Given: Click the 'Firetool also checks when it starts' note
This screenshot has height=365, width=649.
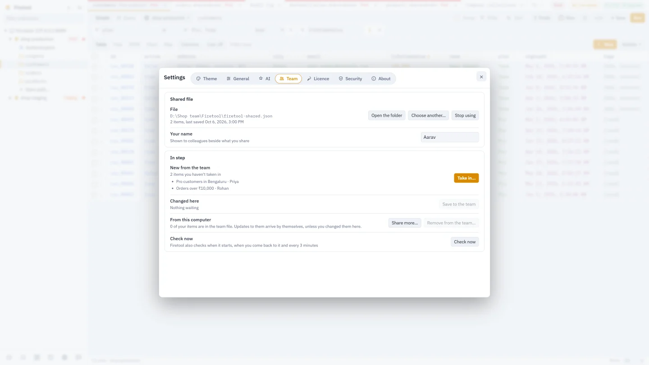Looking at the screenshot, I should [x=244, y=245].
